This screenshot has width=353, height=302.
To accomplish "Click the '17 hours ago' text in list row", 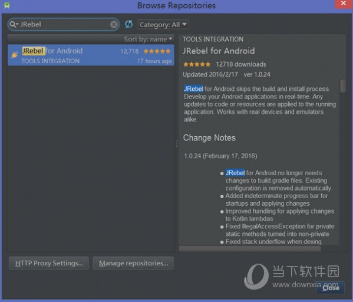I will (x=154, y=61).
